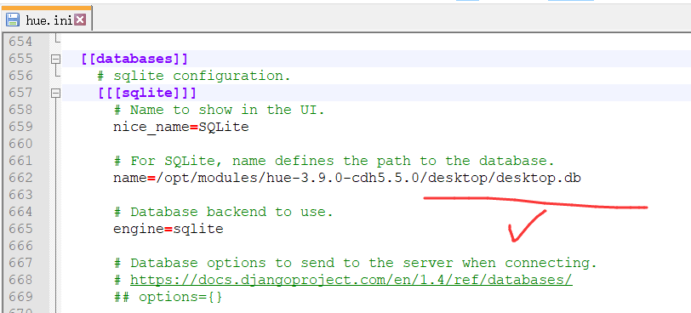The image size is (691, 313).
Task: Click the '# Name to show in the UI.' comment
Action: [x=219, y=110]
